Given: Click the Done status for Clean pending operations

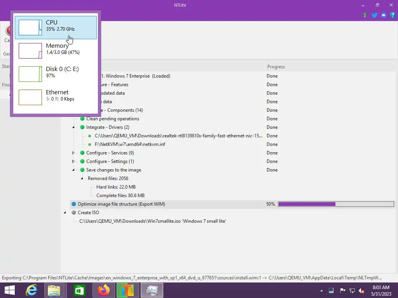Looking at the screenshot, I should (272, 119).
